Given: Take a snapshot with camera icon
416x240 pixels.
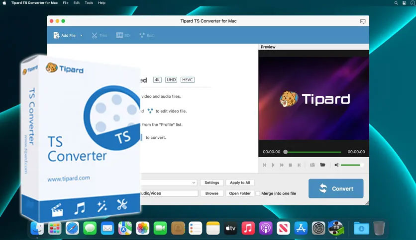Looking at the screenshot, I should (312, 165).
